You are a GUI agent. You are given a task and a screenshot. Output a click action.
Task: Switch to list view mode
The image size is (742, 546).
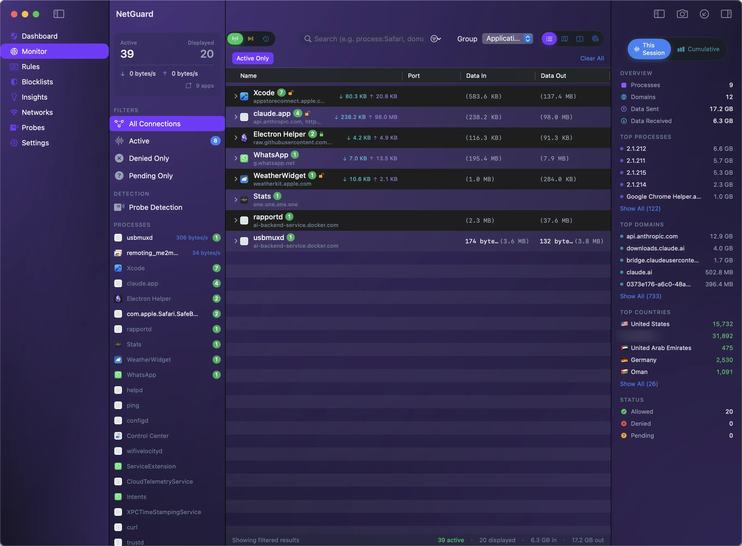pos(549,39)
